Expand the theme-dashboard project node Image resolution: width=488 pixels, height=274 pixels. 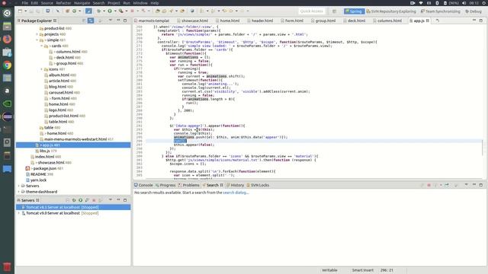coord(18,192)
